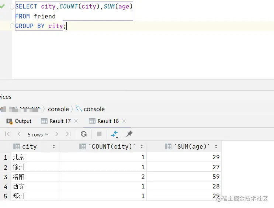Image resolution: width=274 pixels, height=208 pixels.
Task: Click the first console breadcrumb
Action: click(58, 109)
